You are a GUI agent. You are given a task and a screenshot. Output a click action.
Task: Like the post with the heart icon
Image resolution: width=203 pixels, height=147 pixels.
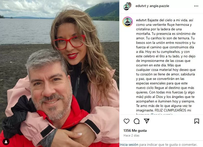[127, 121]
